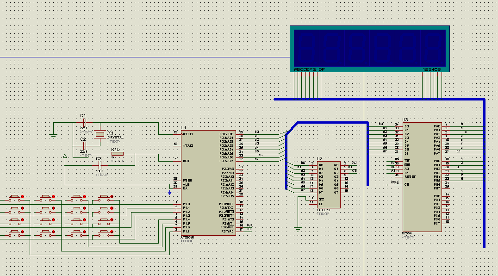The image size is (498, 276).
Task: Click the P1.0 pin label on U1
Action: point(186,204)
